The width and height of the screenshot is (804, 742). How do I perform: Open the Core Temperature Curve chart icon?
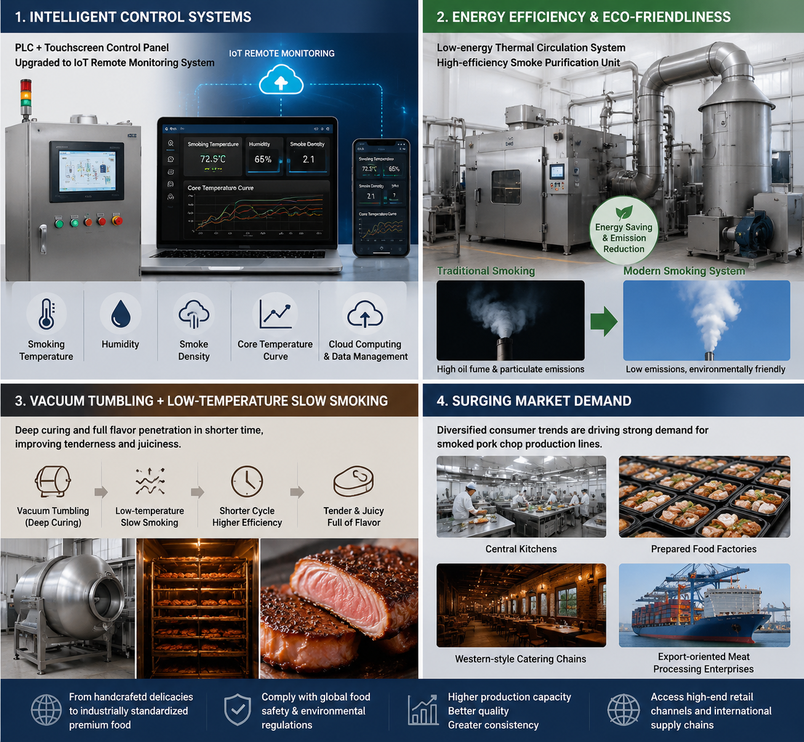coord(275,313)
